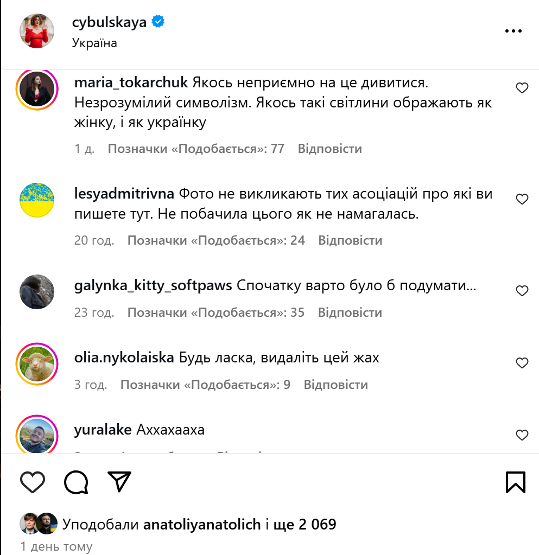Like galynka_kitty_softpaws' comment
539x555 pixels.
pyautogui.click(x=522, y=291)
